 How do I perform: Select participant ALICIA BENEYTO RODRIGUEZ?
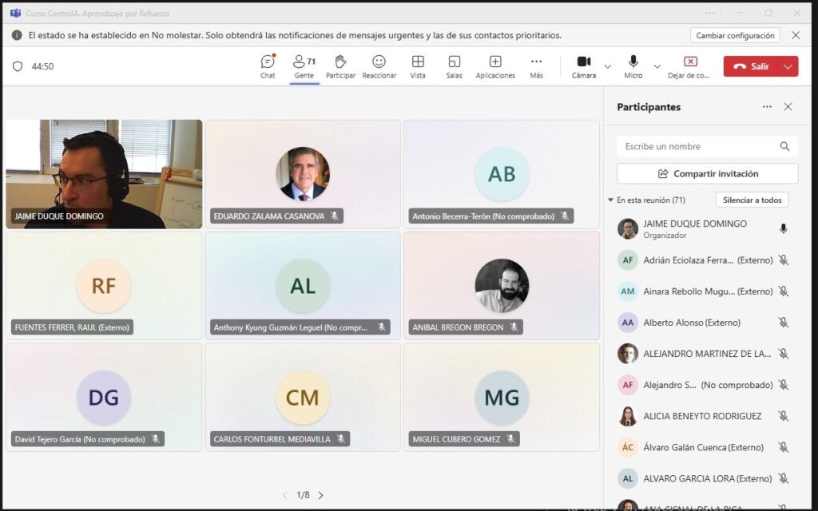[705, 417]
